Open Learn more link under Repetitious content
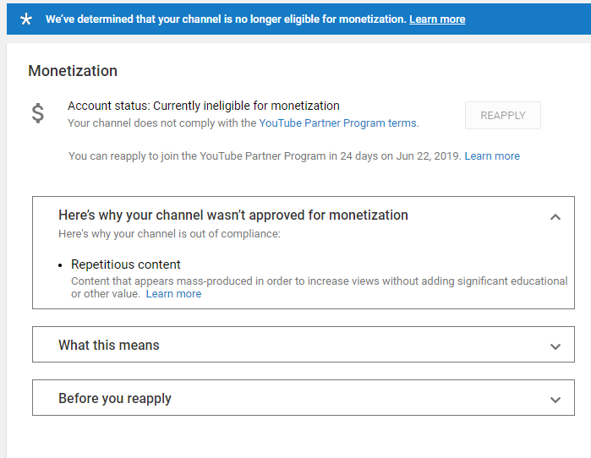The height and width of the screenshot is (458, 591). pos(174,294)
